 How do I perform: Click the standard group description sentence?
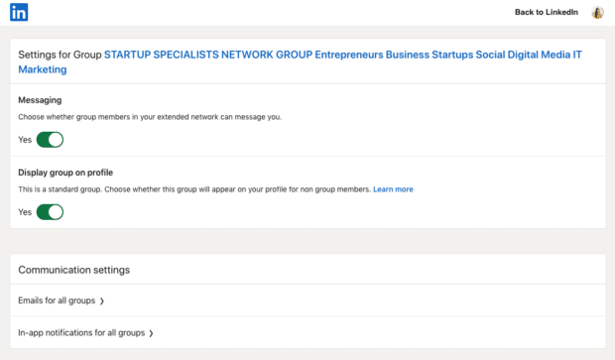click(194, 189)
